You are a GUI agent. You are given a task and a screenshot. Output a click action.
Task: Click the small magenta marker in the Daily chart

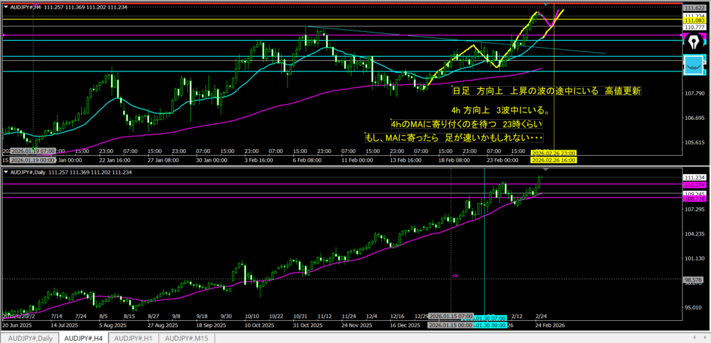(x=455, y=276)
